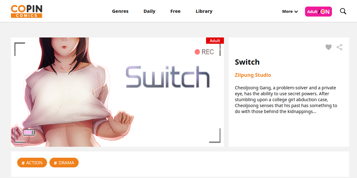Click the Cheoljoong Gang synopsis paragraph

pos(286,100)
